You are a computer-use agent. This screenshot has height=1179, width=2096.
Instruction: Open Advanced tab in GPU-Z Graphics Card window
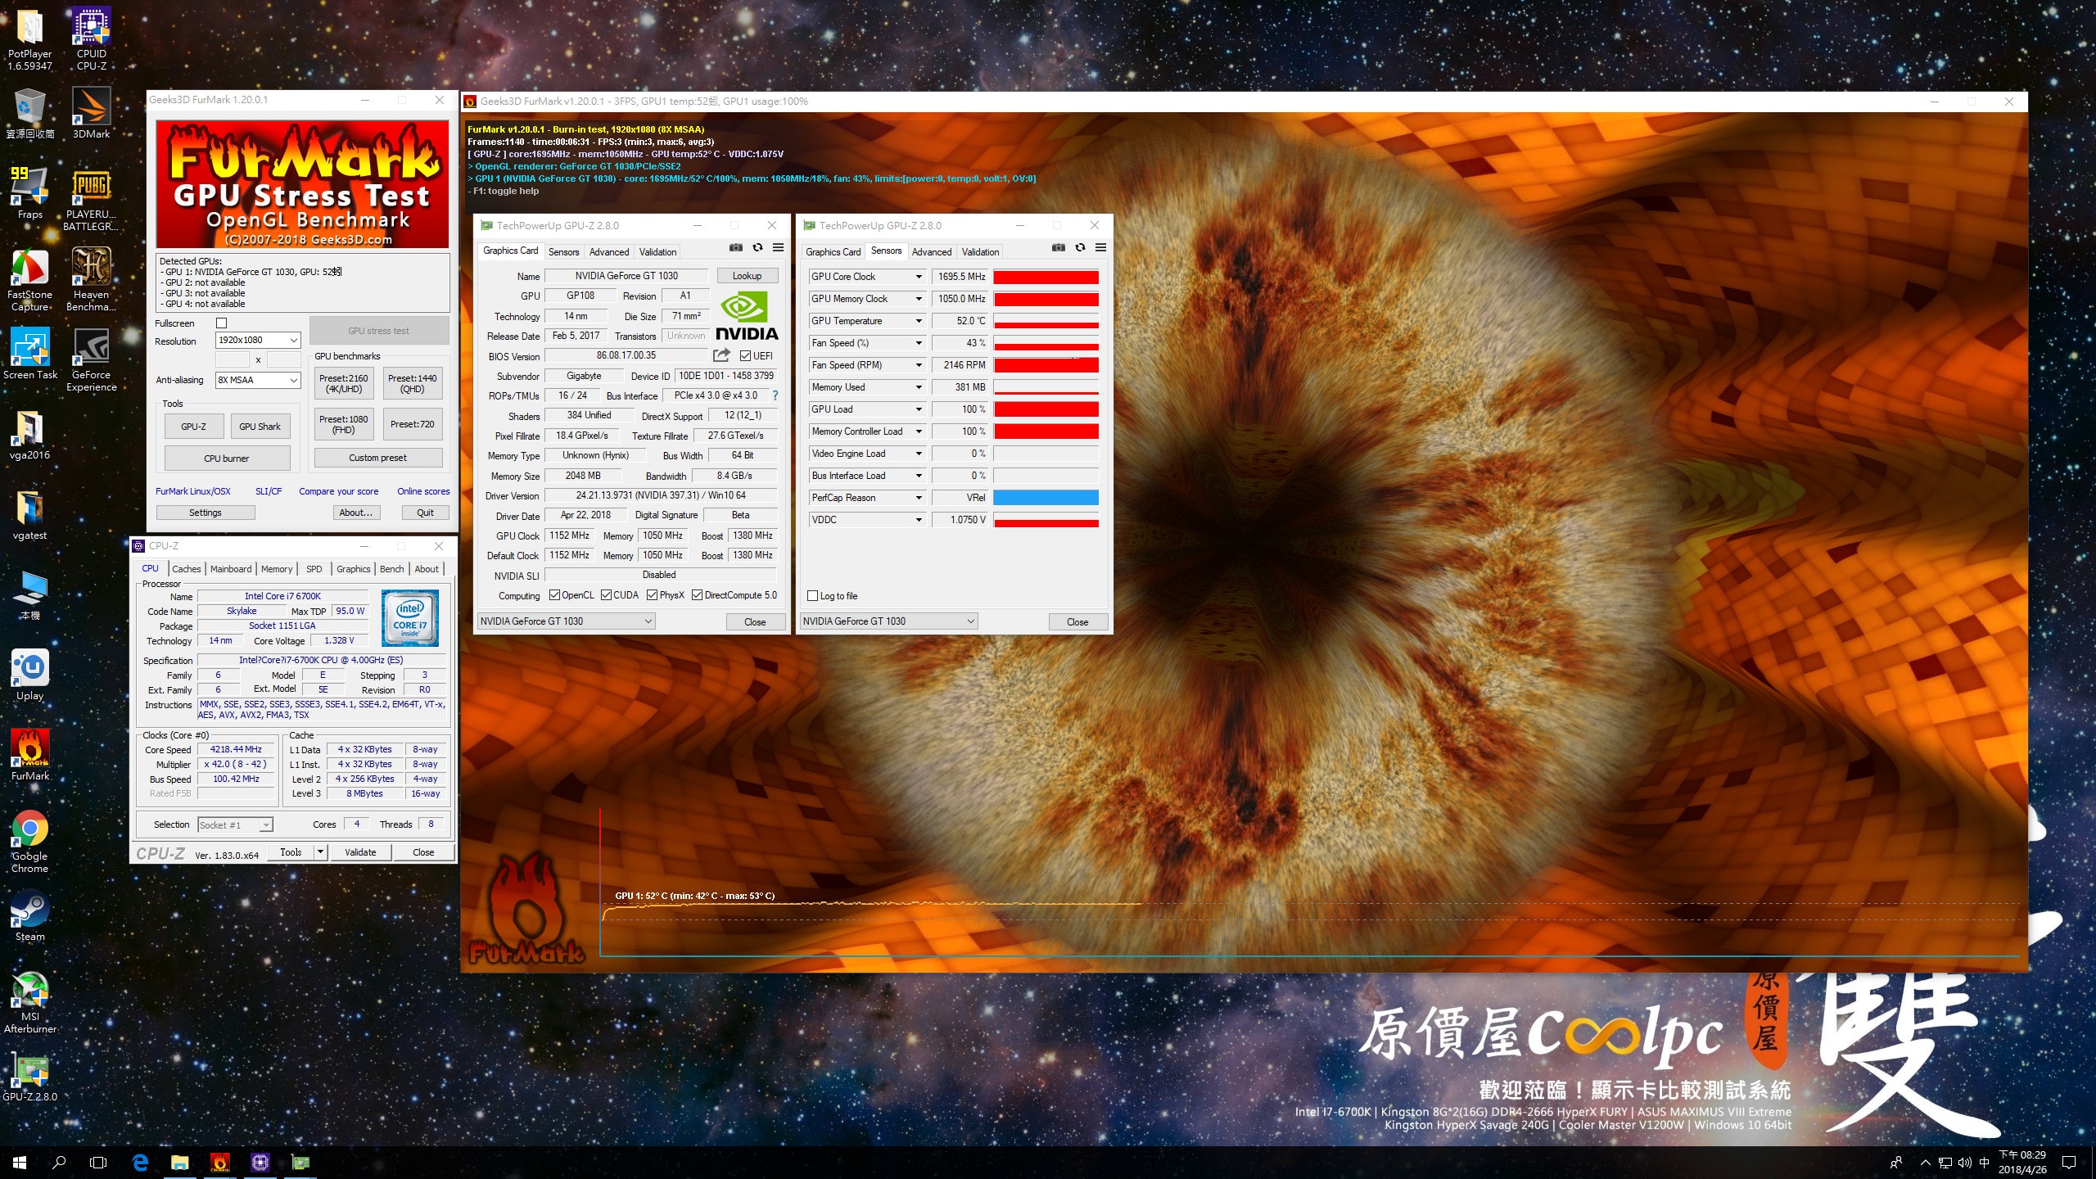609,252
